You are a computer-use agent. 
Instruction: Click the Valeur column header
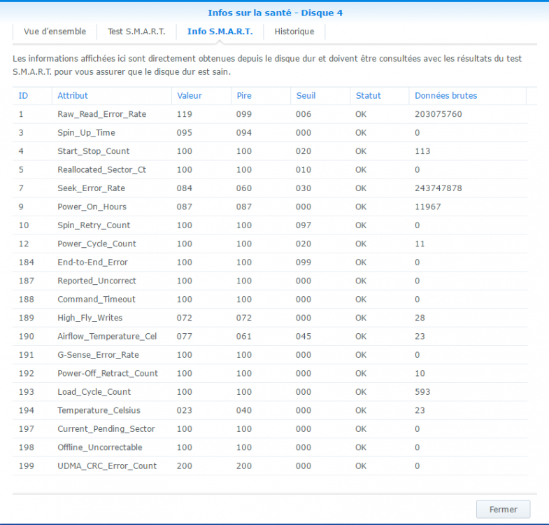(190, 96)
